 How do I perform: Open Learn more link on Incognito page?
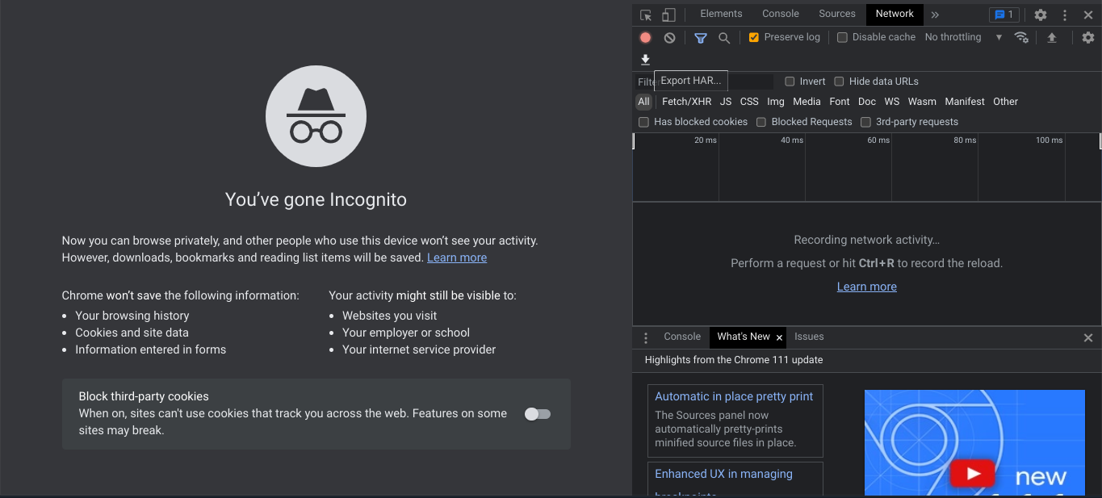point(457,257)
